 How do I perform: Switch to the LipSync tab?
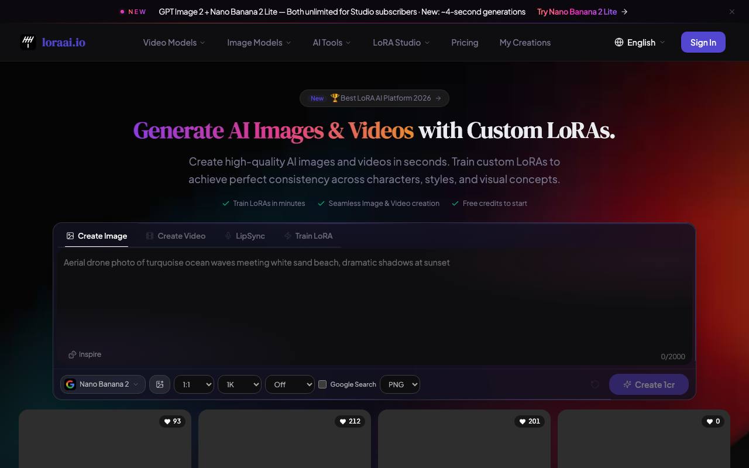(245, 236)
